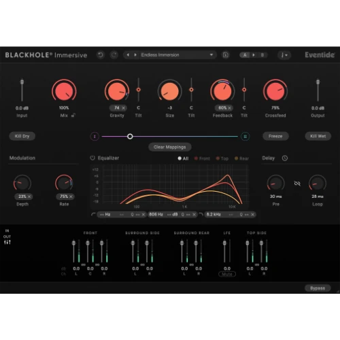The width and height of the screenshot is (340, 340).
Task: Click the redo arrow icon
Action: 114,55
